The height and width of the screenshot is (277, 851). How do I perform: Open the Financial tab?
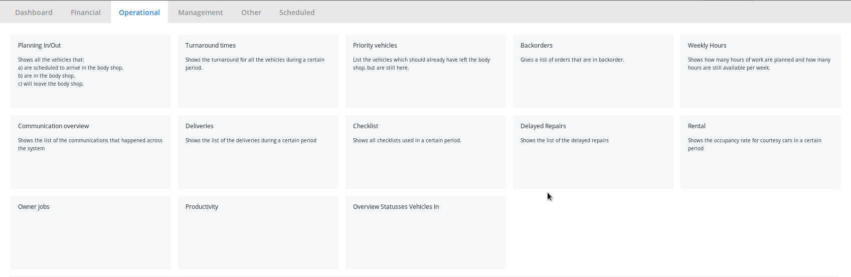pyautogui.click(x=86, y=12)
